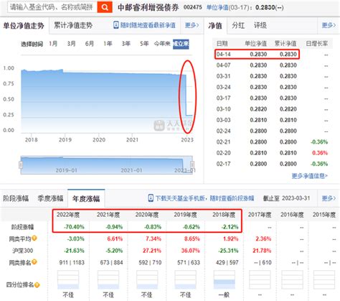The image size is (340, 301).
Task: Click the 2021年度 column header
Action: [108, 215]
